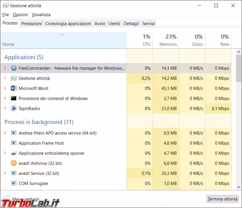The image size is (242, 208).
Task: Click the scrollbar up arrow
Action: click(239, 52)
